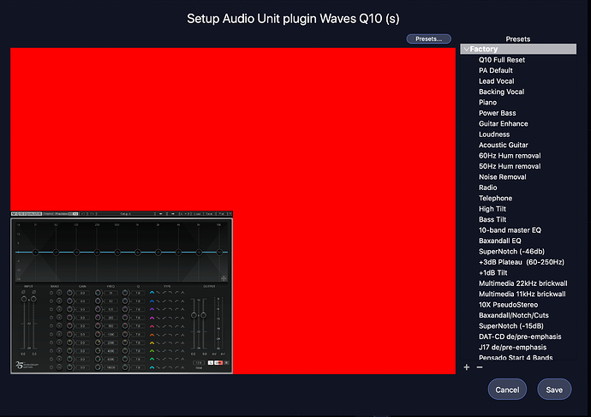This screenshot has height=417, width=591.
Task: Click the 1k band marker on EQ graph
Action: (x=138, y=253)
